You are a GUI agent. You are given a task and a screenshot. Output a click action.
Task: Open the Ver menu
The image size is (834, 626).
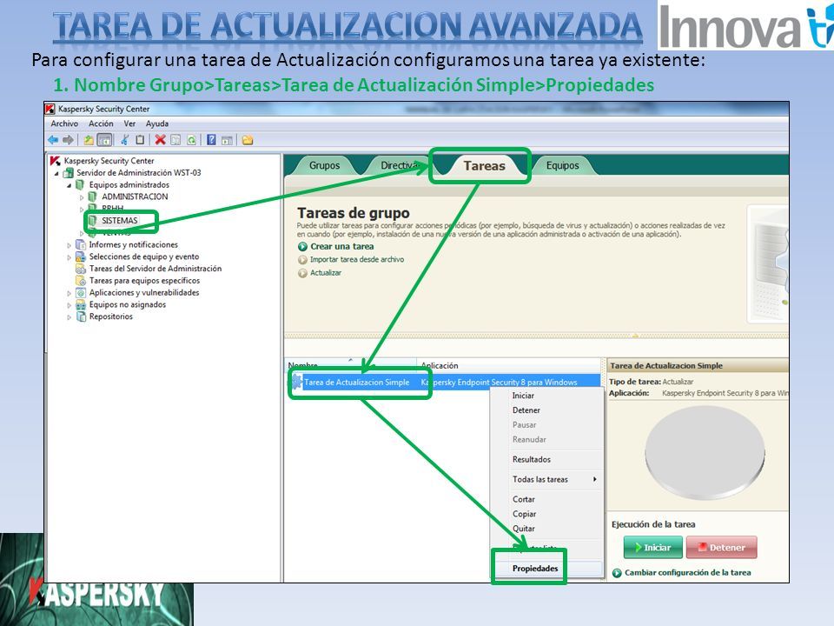pyautogui.click(x=129, y=123)
